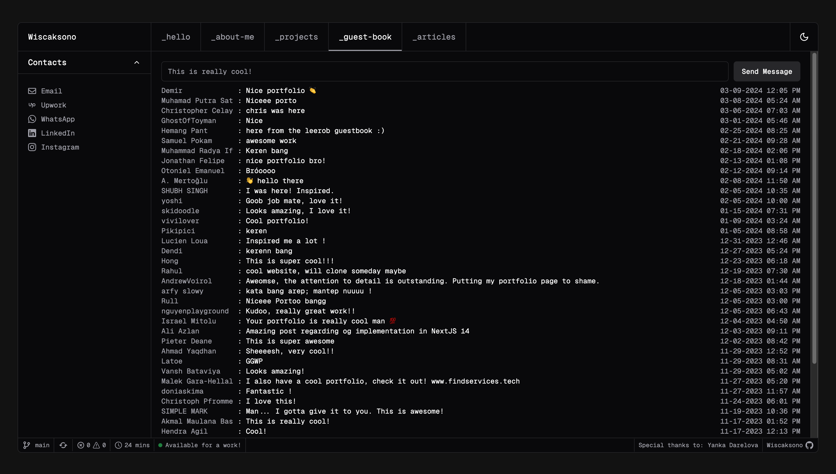The width and height of the screenshot is (836, 474).
Task: Go to the _projects tab
Action: (296, 37)
